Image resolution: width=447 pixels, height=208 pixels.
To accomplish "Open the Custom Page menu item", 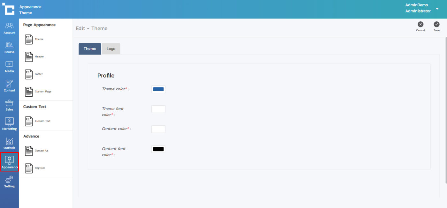I will click(x=38, y=92).
